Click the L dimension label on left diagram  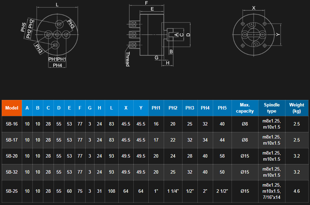[57, 5]
